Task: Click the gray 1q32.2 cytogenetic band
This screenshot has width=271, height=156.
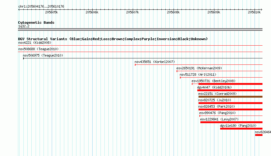Action: (x=140, y=29)
